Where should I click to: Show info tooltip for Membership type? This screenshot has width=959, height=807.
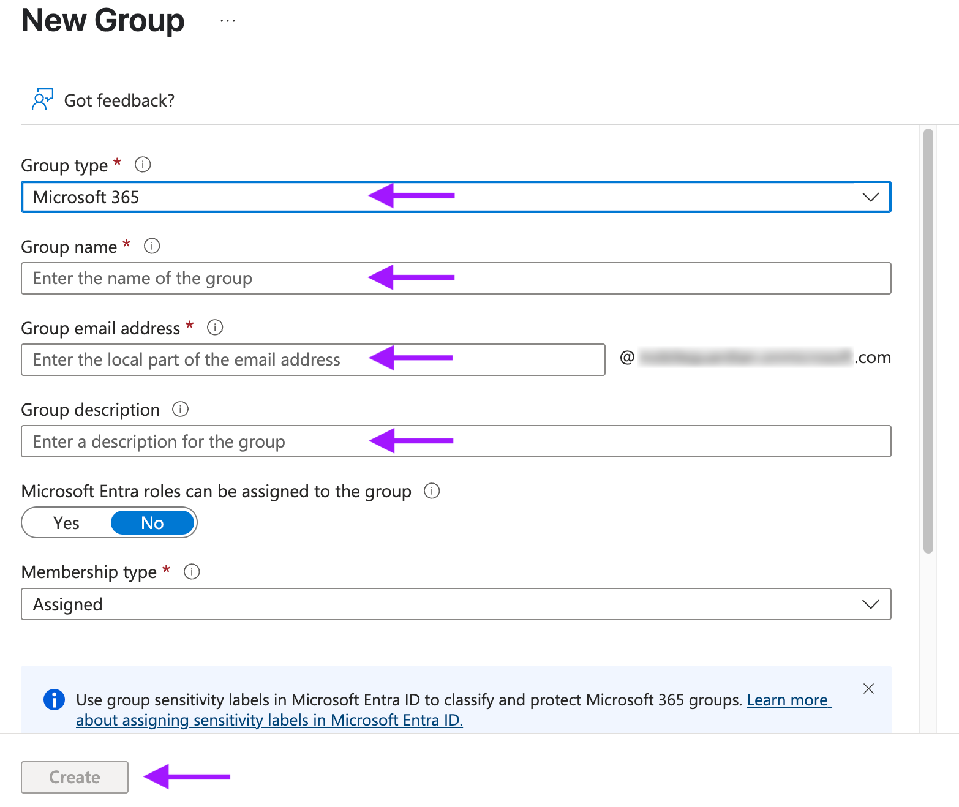click(192, 572)
